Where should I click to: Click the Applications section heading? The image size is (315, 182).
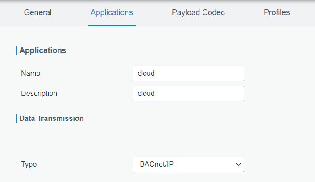coord(43,50)
